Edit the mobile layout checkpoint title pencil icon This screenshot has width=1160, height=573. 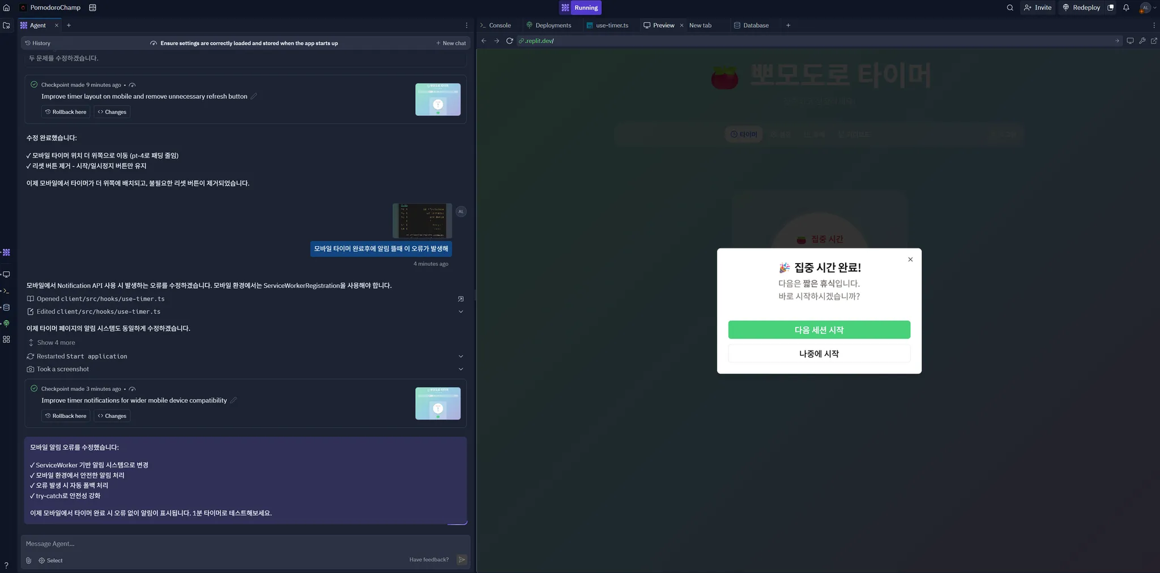tap(253, 96)
